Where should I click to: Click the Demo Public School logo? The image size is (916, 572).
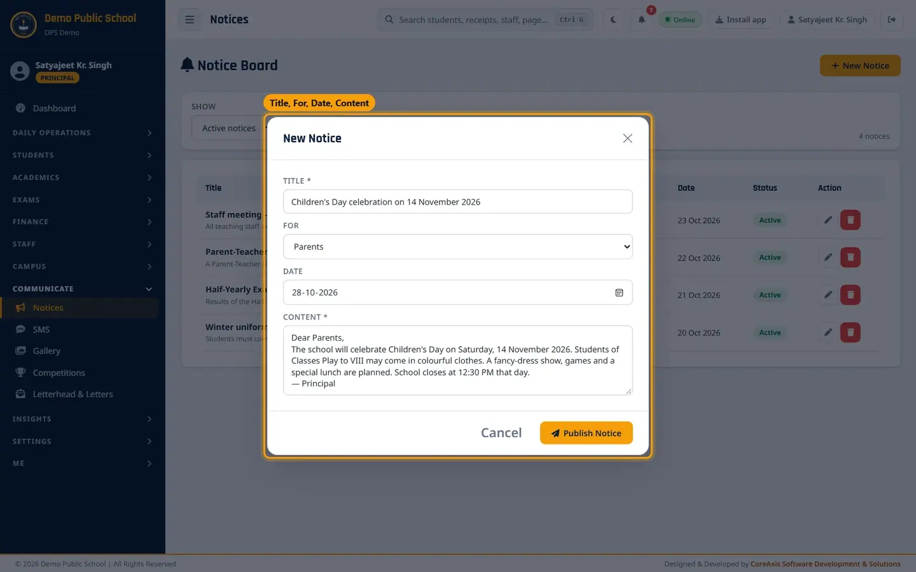point(24,25)
